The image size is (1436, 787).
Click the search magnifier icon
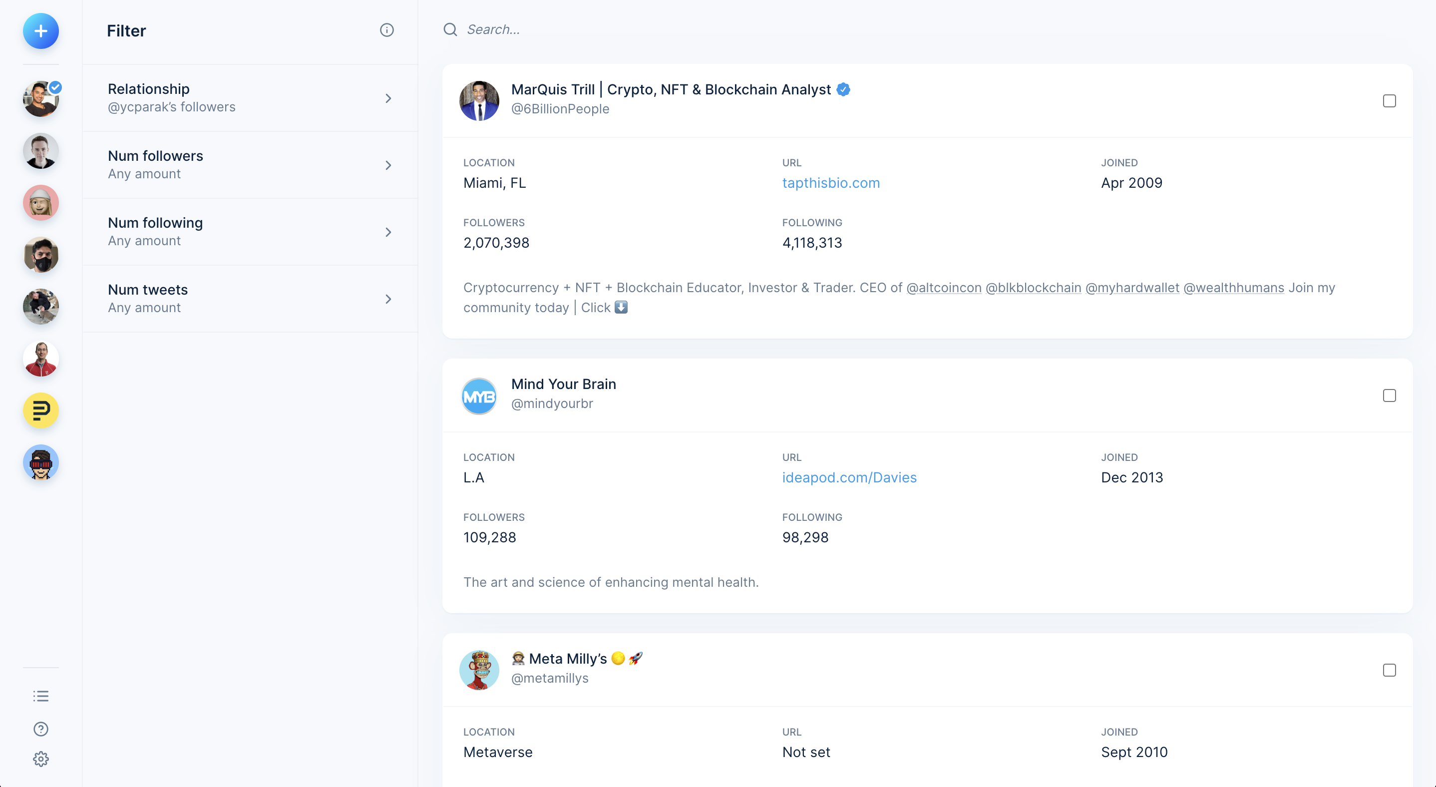(450, 29)
